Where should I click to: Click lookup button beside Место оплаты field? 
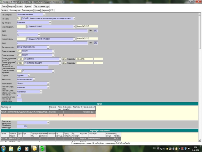pos(34,79)
